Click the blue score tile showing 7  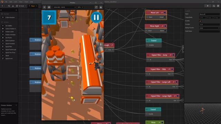[x=49, y=18]
